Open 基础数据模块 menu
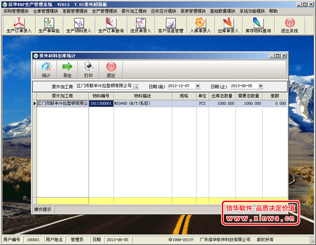The height and width of the screenshot is (245, 316). click(x=222, y=11)
